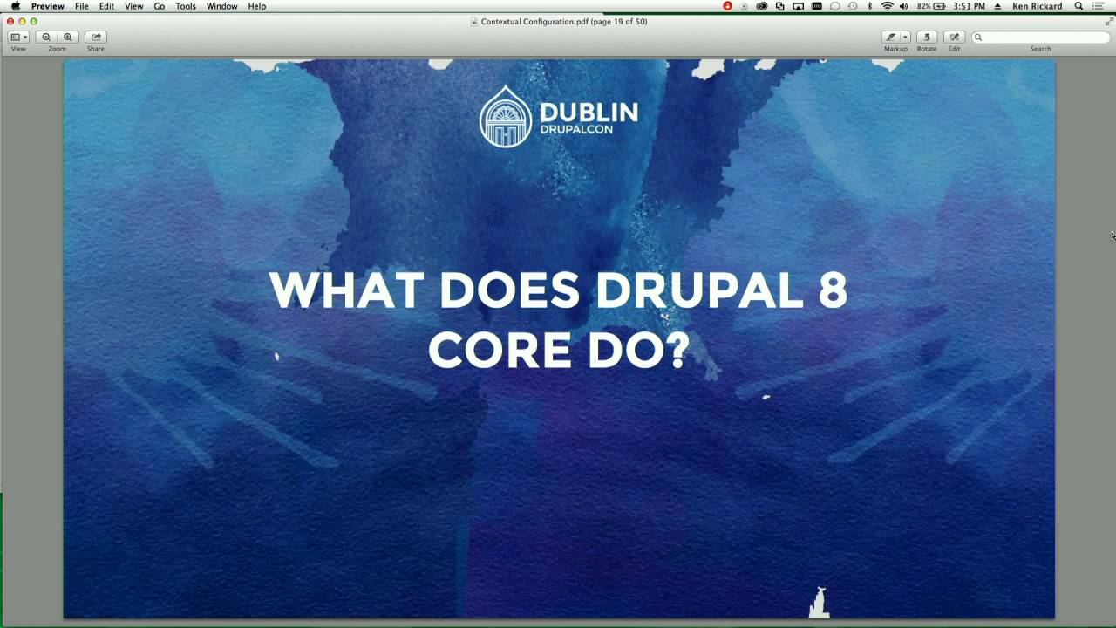Open the Apple menu
This screenshot has height=628, width=1116.
[15, 6]
